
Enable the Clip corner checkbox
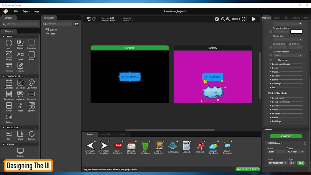point(271,60)
